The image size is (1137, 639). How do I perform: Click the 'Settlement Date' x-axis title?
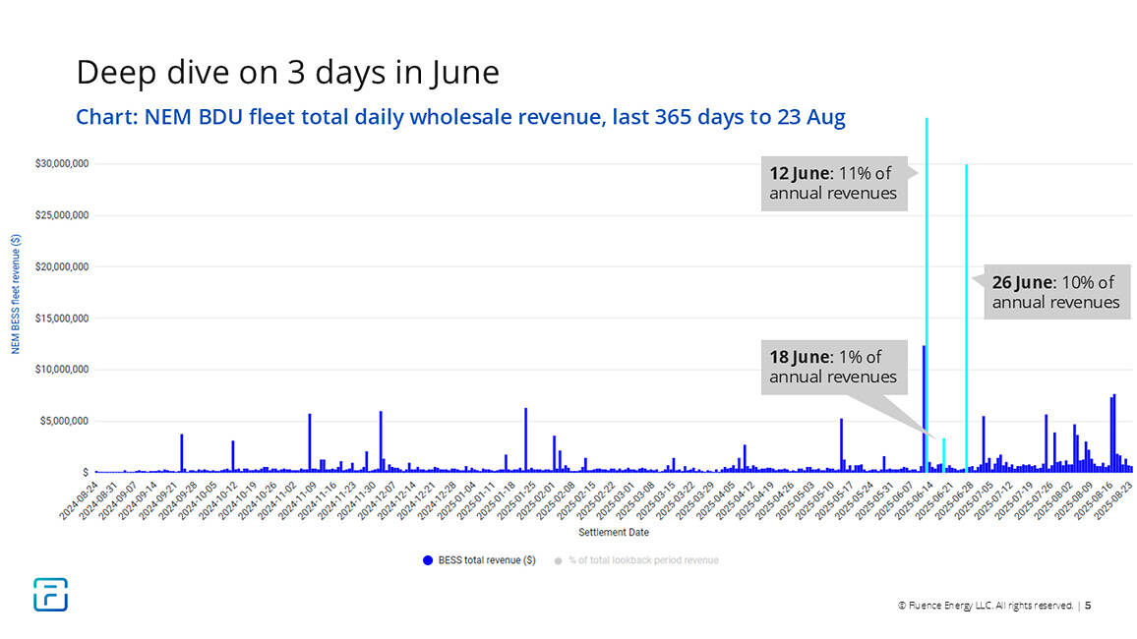coord(613,532)
